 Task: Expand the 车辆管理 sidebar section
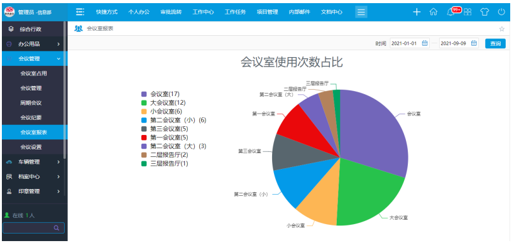click(x=34, y=162)
